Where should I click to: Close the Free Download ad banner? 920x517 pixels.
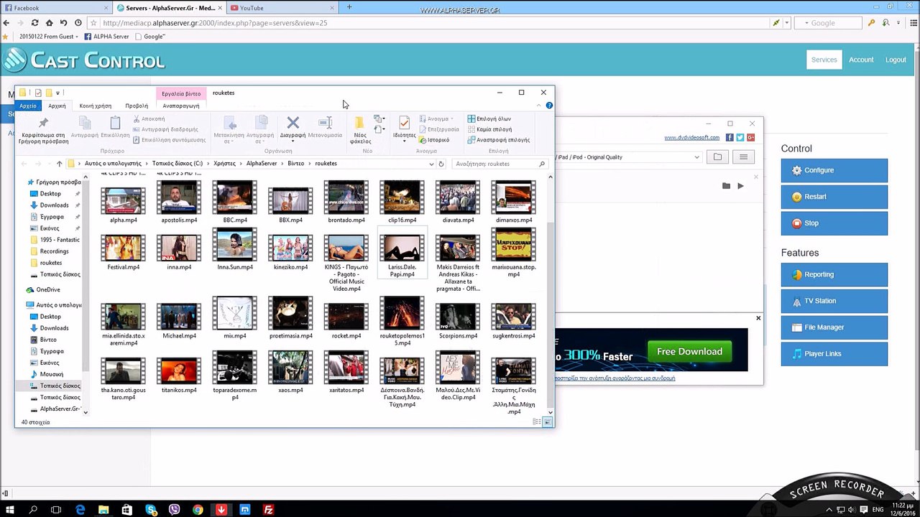pos(758,318)
